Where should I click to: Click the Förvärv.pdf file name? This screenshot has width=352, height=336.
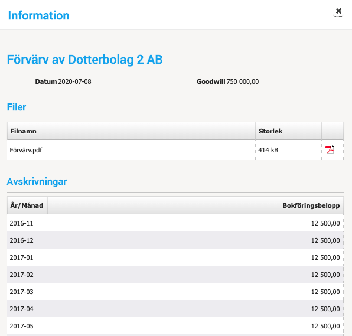[25, 150]
